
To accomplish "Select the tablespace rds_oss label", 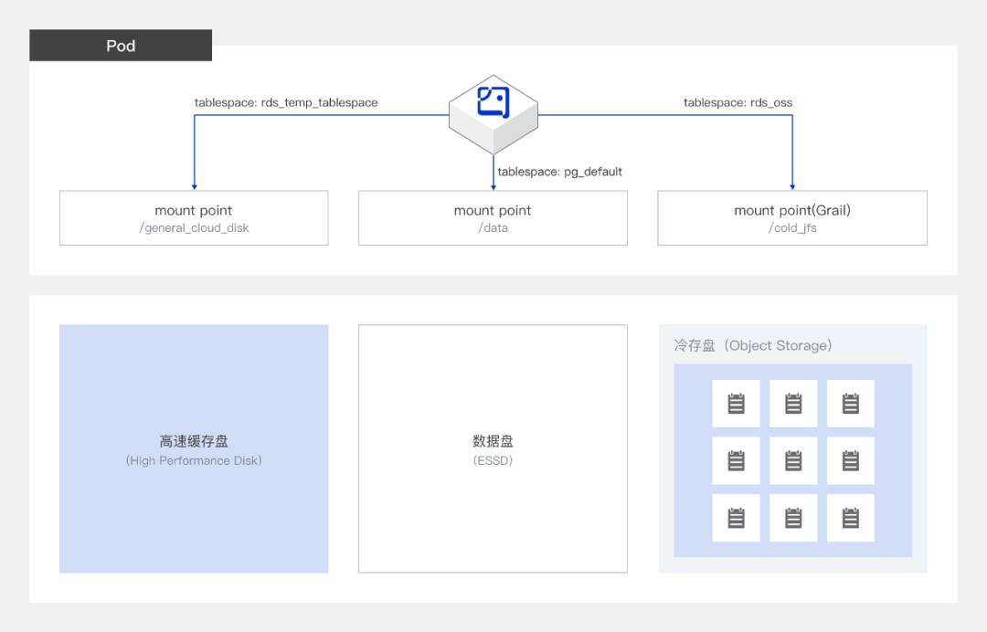I will click(x=738, y=102).
